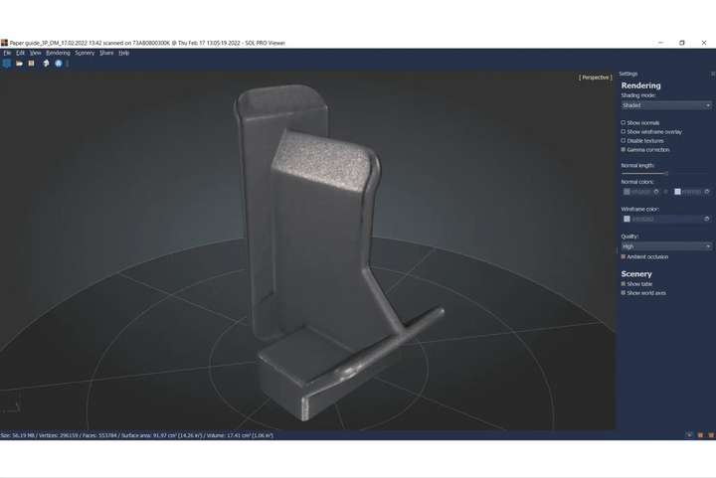Disable Ambient occlusion
The width and height of the screenshot is (716, 478).
(x=623, y=256)
